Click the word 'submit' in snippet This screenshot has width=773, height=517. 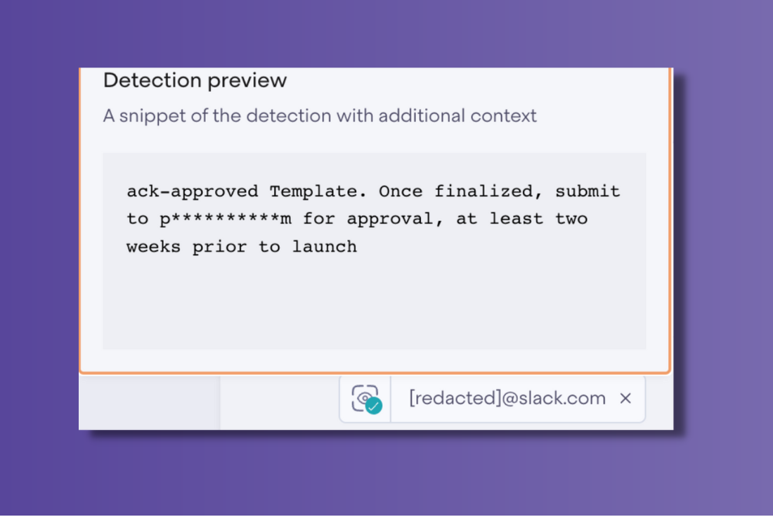point(587,191)
